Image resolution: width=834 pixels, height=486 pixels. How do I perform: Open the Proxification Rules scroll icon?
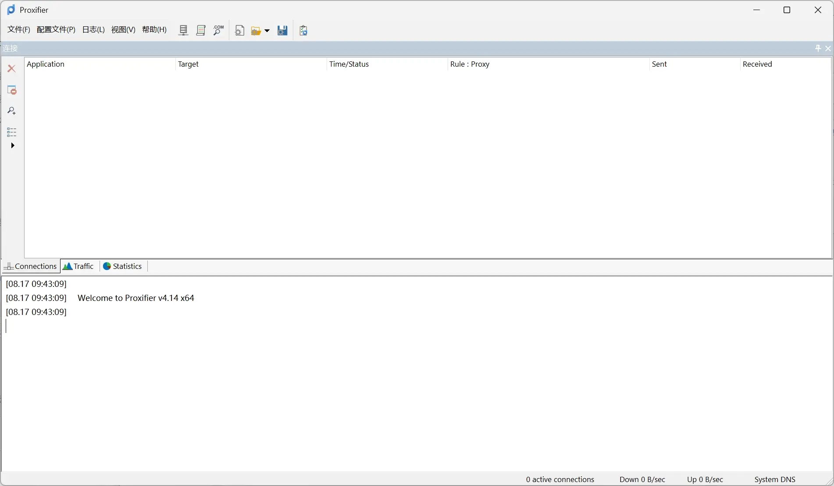[x=201, y=30]
